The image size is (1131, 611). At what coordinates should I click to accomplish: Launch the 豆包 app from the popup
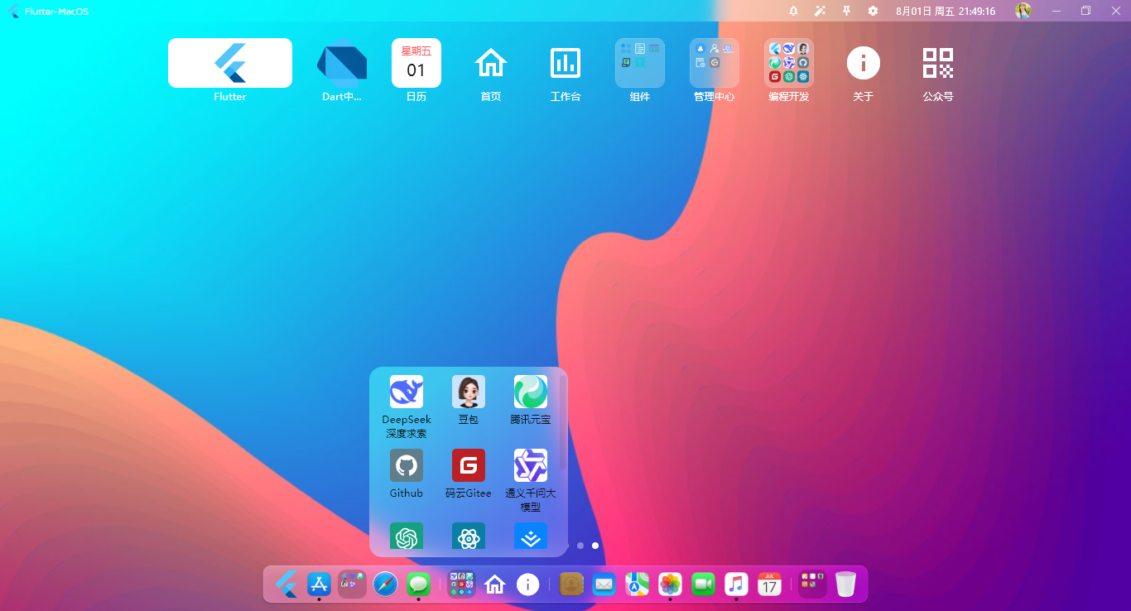(x=468, y=391)
